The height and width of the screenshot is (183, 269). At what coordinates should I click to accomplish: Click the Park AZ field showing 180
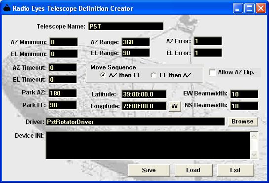pyautogui.click(x=63, y=93)
